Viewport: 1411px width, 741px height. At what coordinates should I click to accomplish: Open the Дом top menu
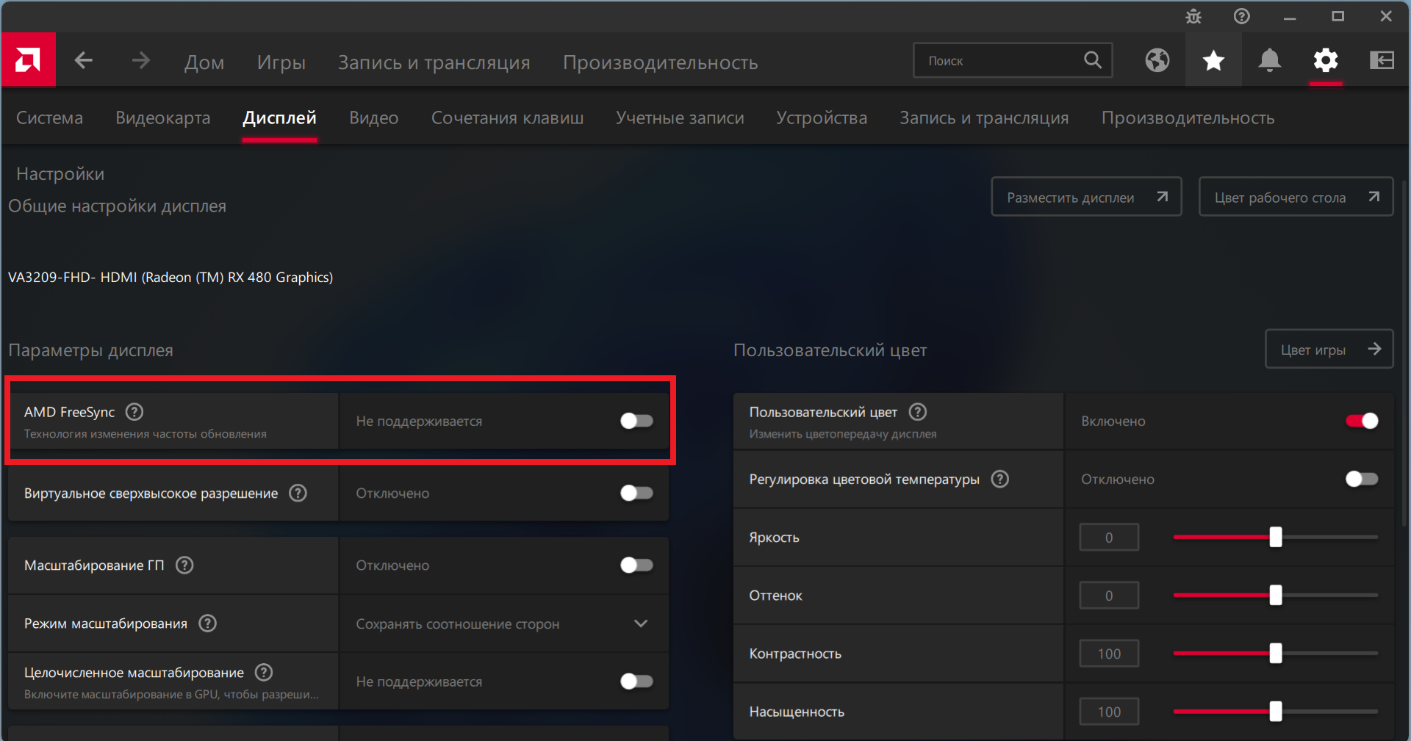click(204, 62)
